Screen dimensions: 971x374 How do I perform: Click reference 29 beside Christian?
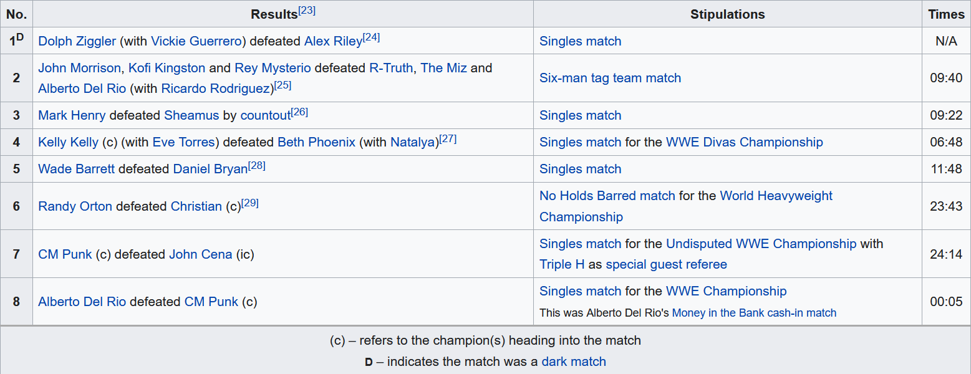click(250, 203)
